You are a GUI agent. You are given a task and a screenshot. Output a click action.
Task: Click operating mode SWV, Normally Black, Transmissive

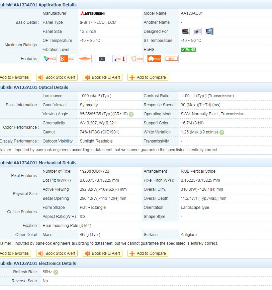[212, 114]
